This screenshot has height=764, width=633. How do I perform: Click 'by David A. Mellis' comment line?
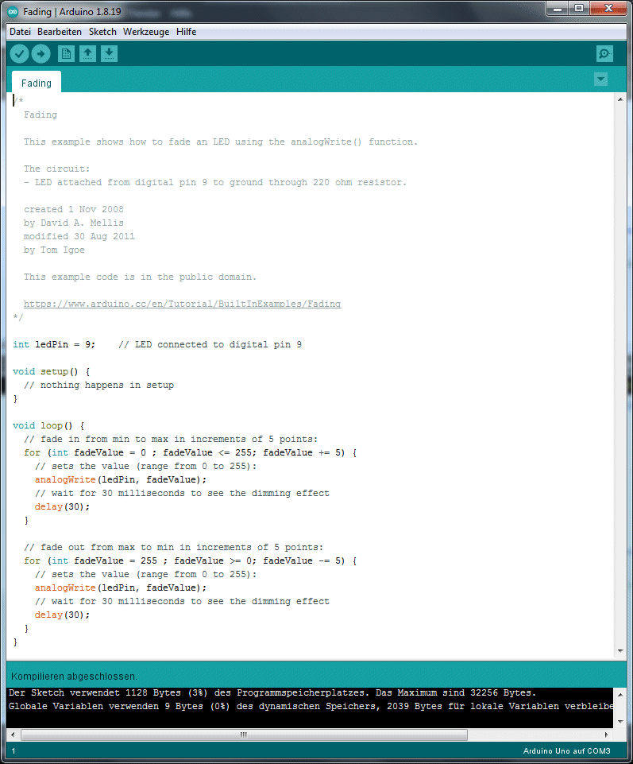click(x=74, y=223)
